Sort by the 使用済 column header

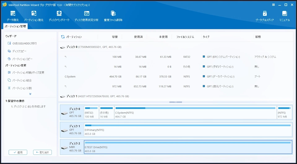(x=138, y=37)
